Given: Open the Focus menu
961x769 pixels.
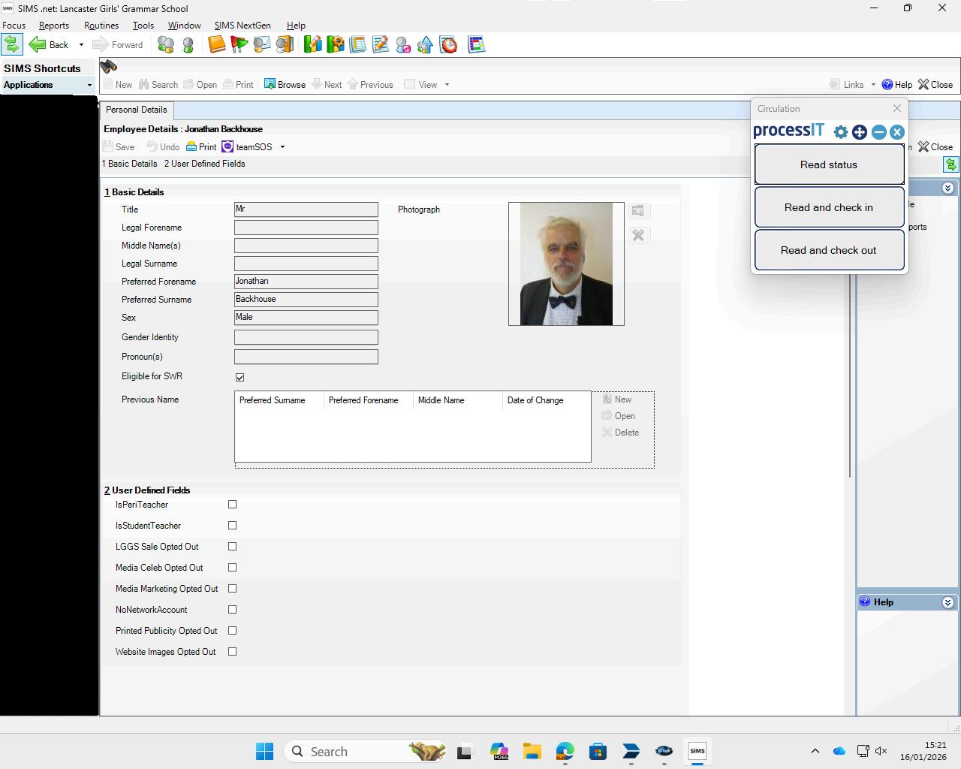Looking at the screenshot, I should [x=14, y=25].
